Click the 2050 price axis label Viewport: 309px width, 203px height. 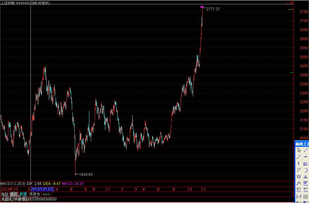tap(304, 138)
